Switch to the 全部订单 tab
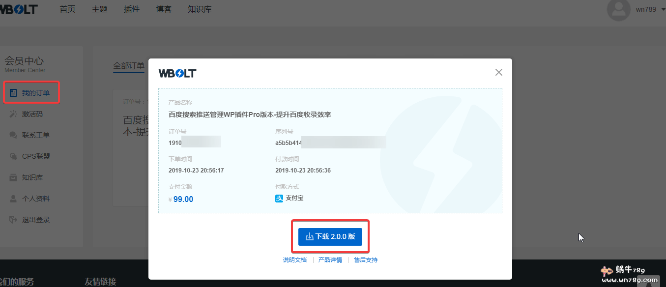Image resolution: width=666 pixels, height=287 pixels. 129,66
